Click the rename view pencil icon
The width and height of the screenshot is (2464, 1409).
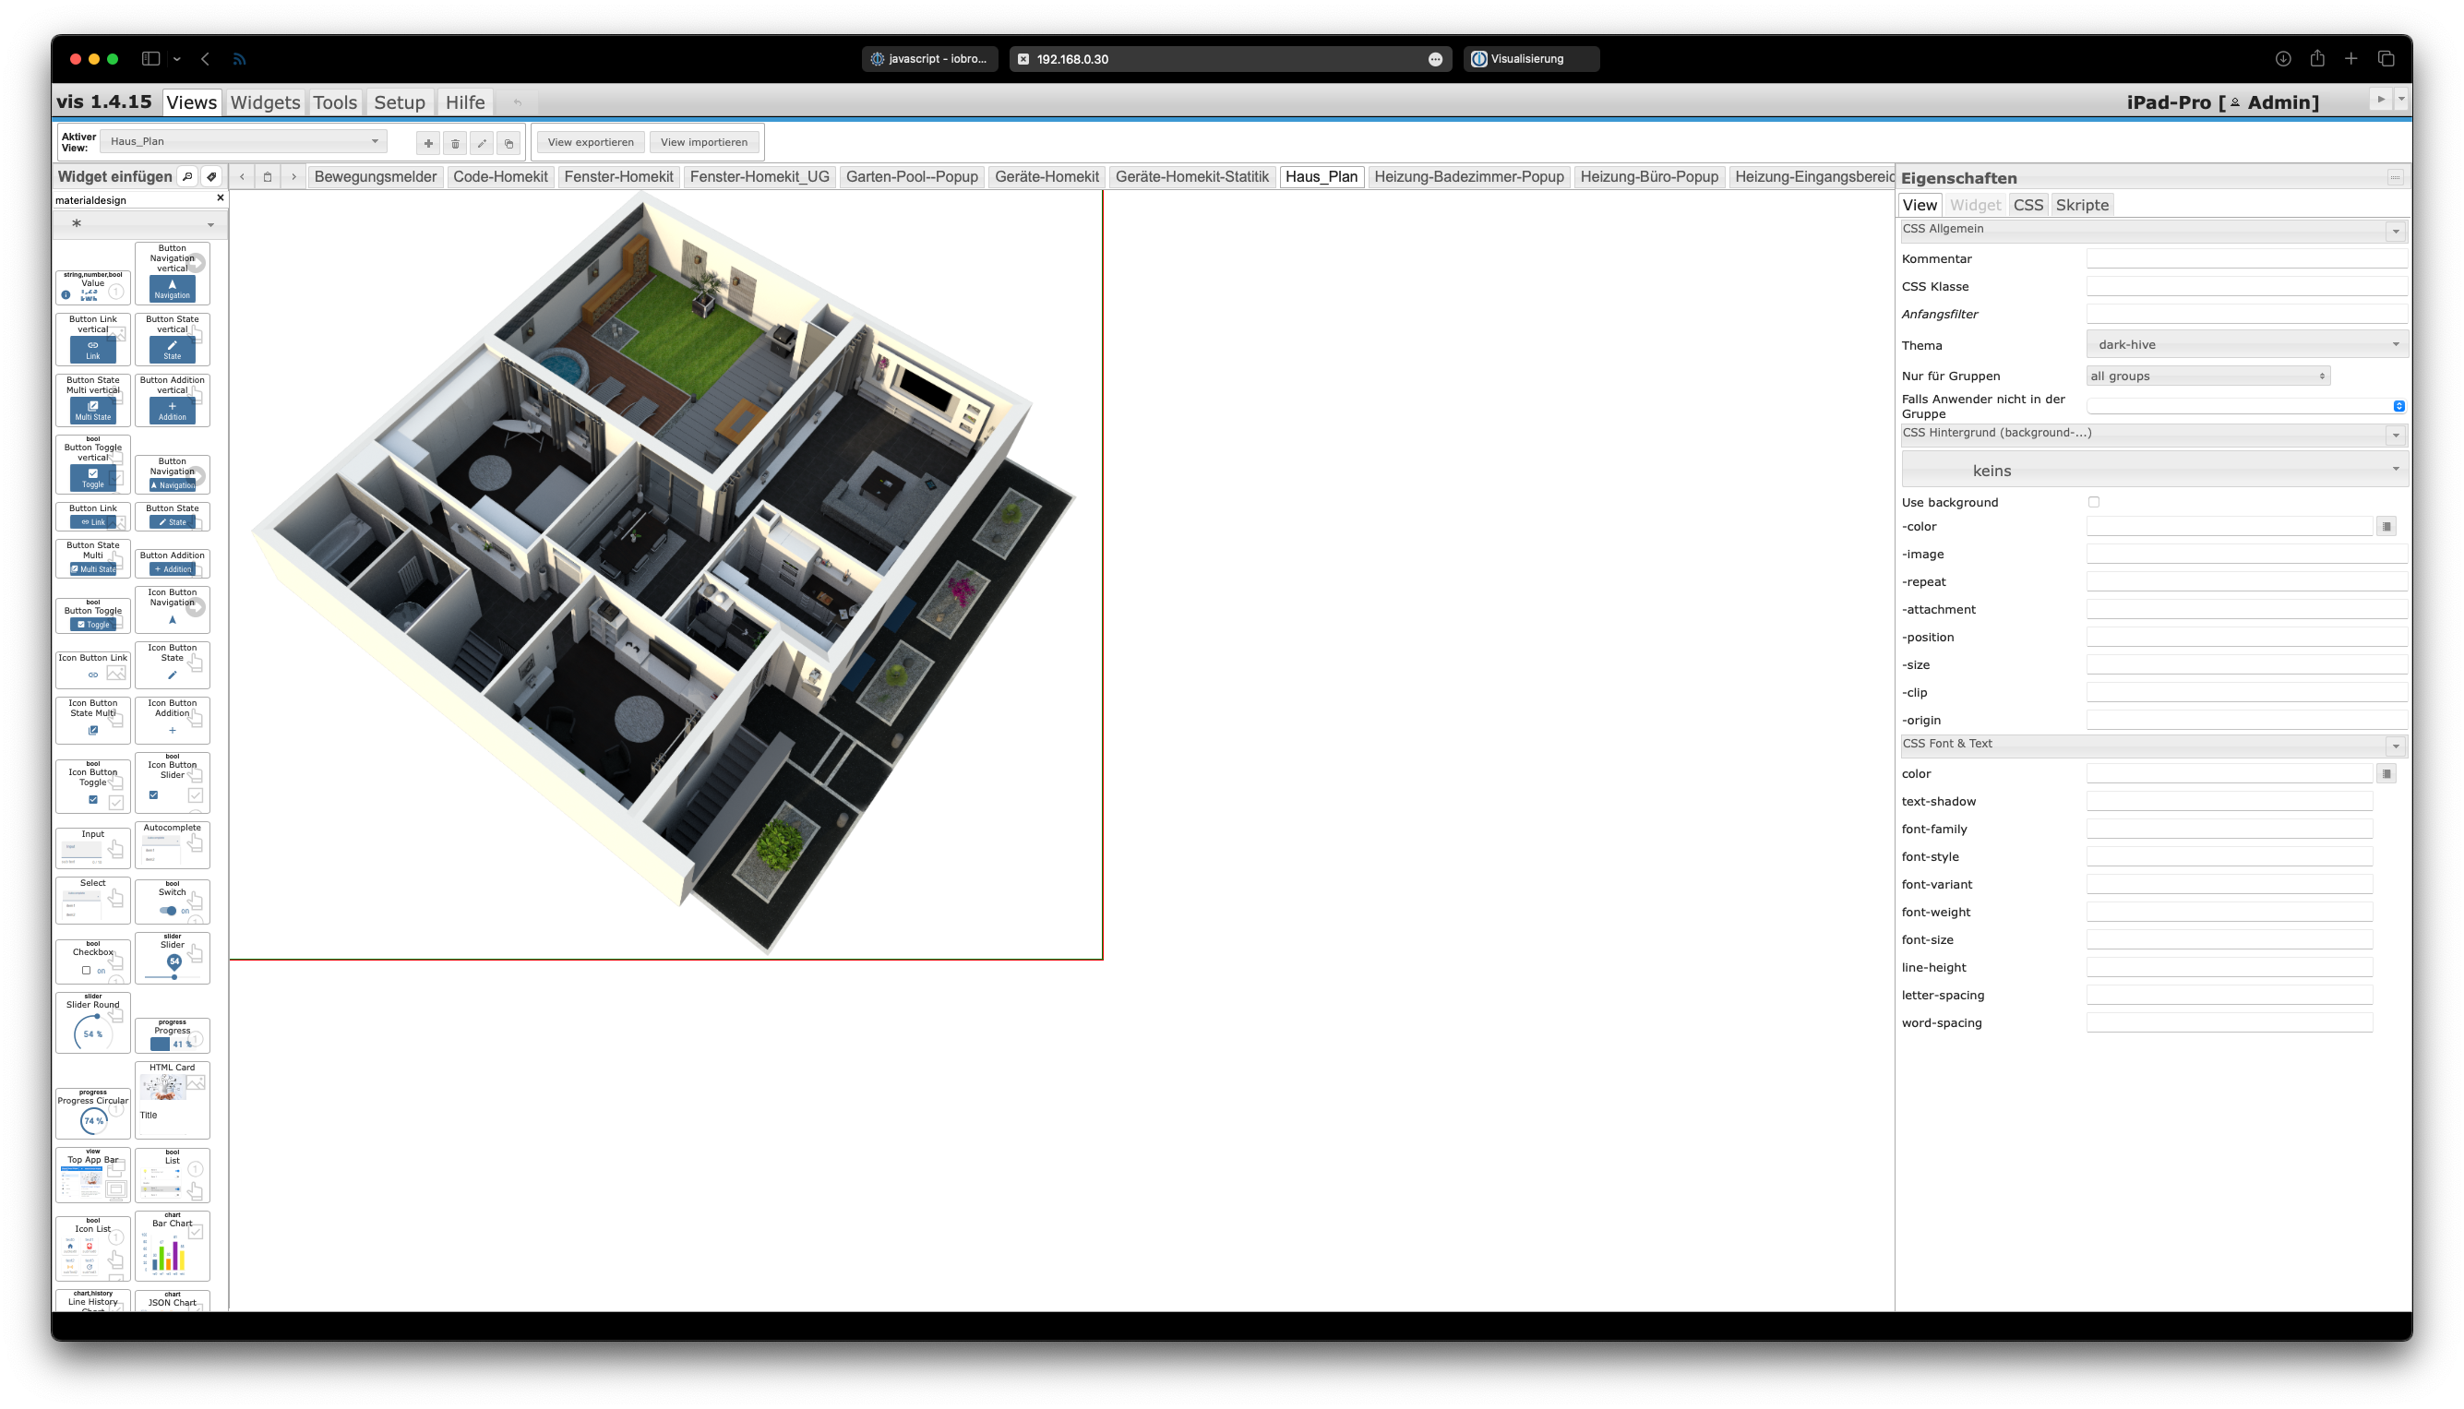(x=482, y=143)
